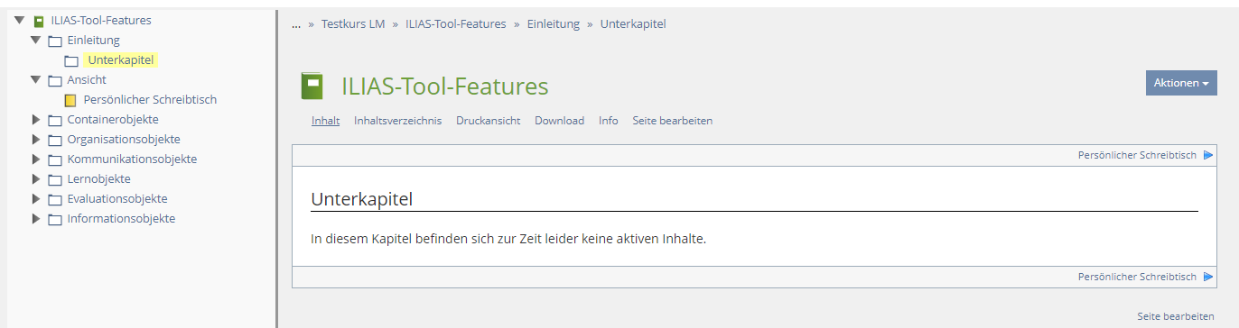Expand the Evaluationsobjekte tree node
1239x328 pixels.
[36, 199]
